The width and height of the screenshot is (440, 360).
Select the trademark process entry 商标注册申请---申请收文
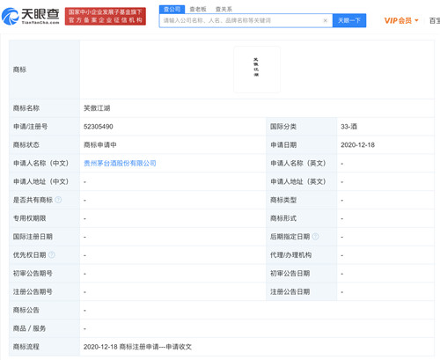137,347
